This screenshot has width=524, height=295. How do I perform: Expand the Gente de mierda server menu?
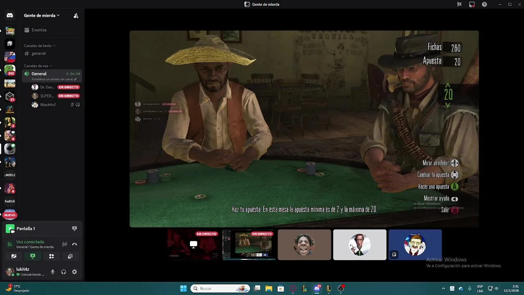pos(42,16)
